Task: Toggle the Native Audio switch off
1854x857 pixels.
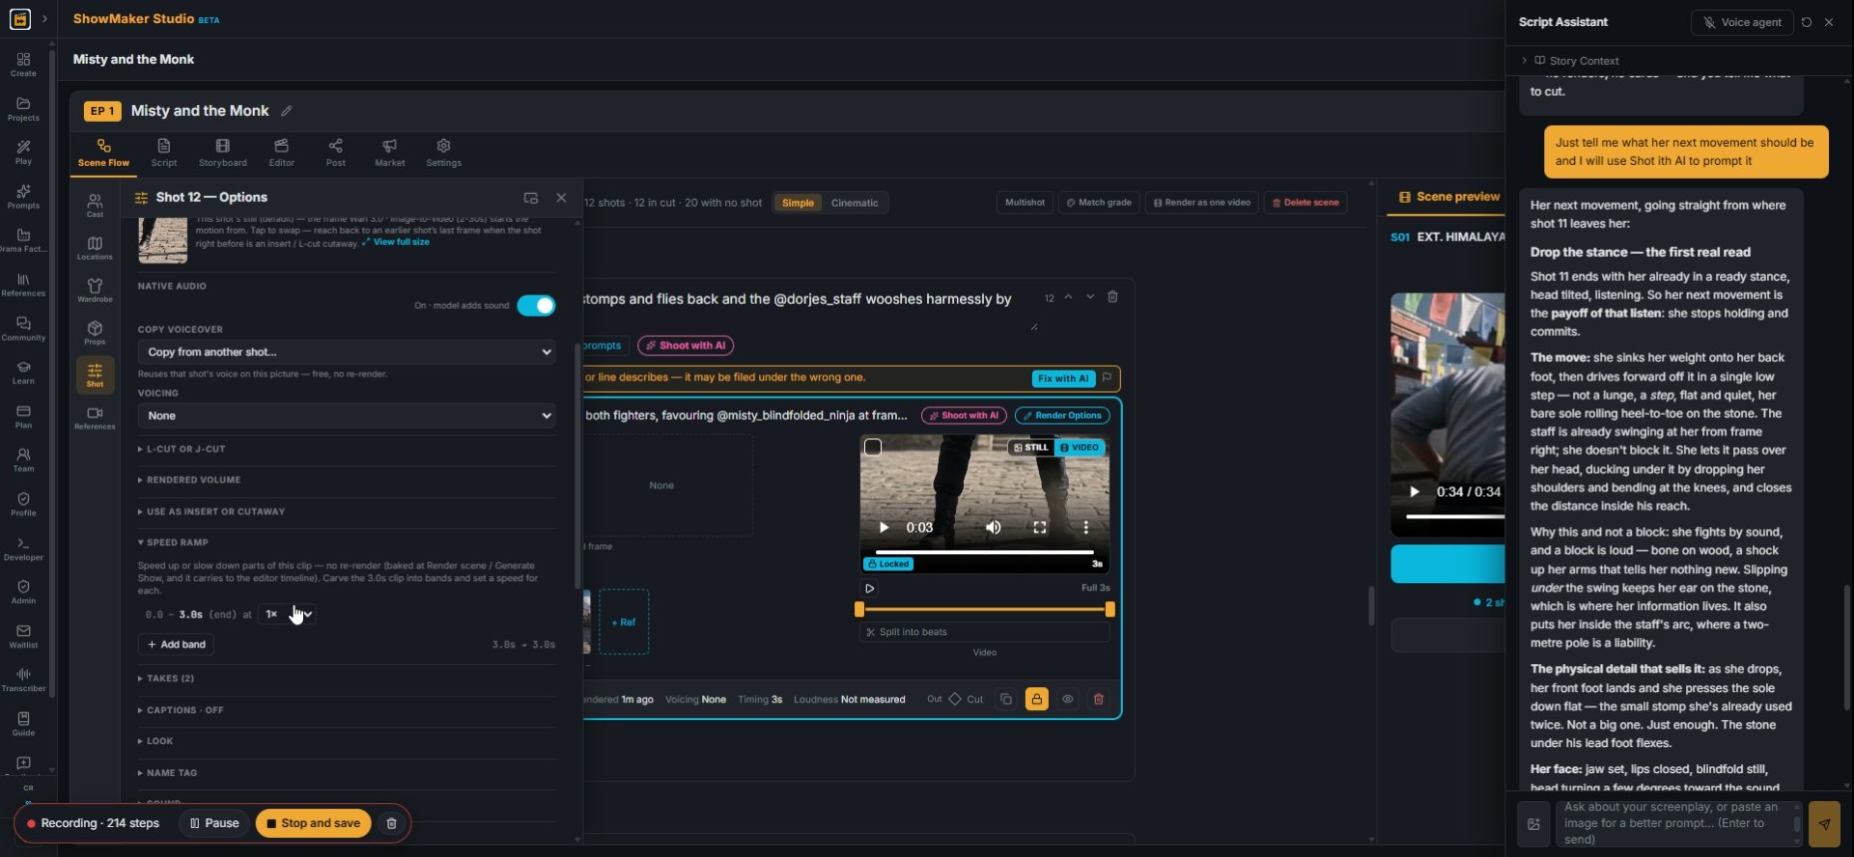Action: pyautogui.click(x=536, y=306)
